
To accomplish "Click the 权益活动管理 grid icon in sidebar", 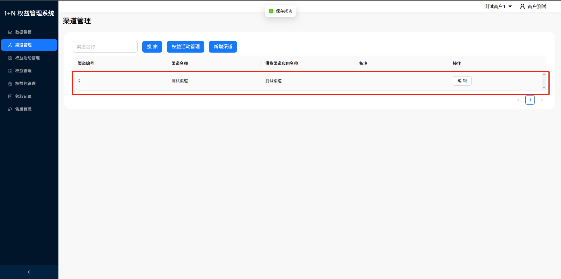I will pos(10,58).
